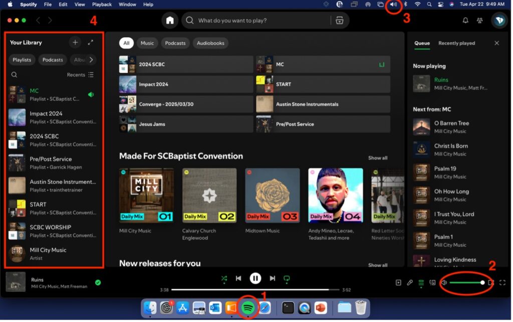Enter full screen from the player bar
Screen dimensions: 513x322
point(502,282)
